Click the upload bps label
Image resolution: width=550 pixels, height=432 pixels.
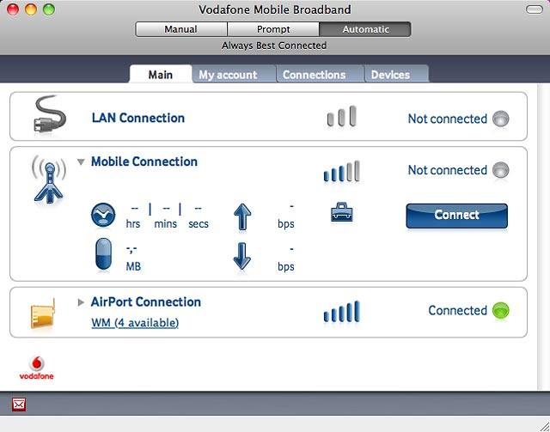point(286,223)
